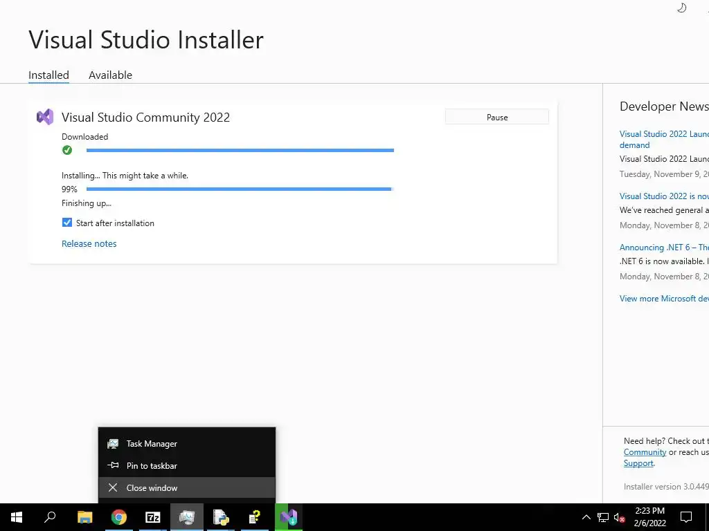The width and height of the screenshot is (709, 531).
Task: Open the notification center icon
Action: coord(686,517)
